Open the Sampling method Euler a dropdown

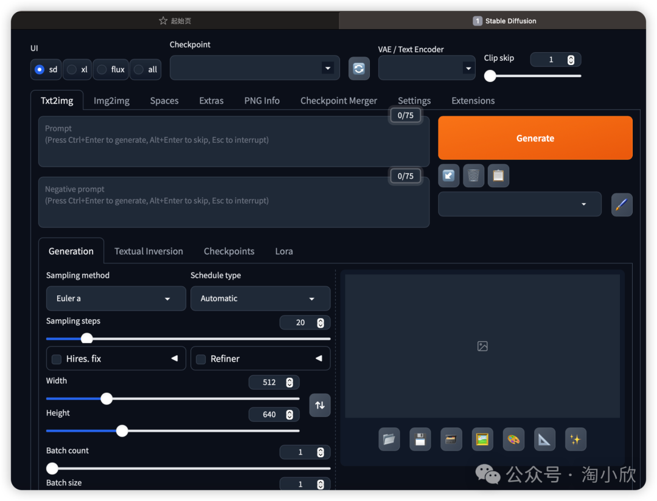116,299
